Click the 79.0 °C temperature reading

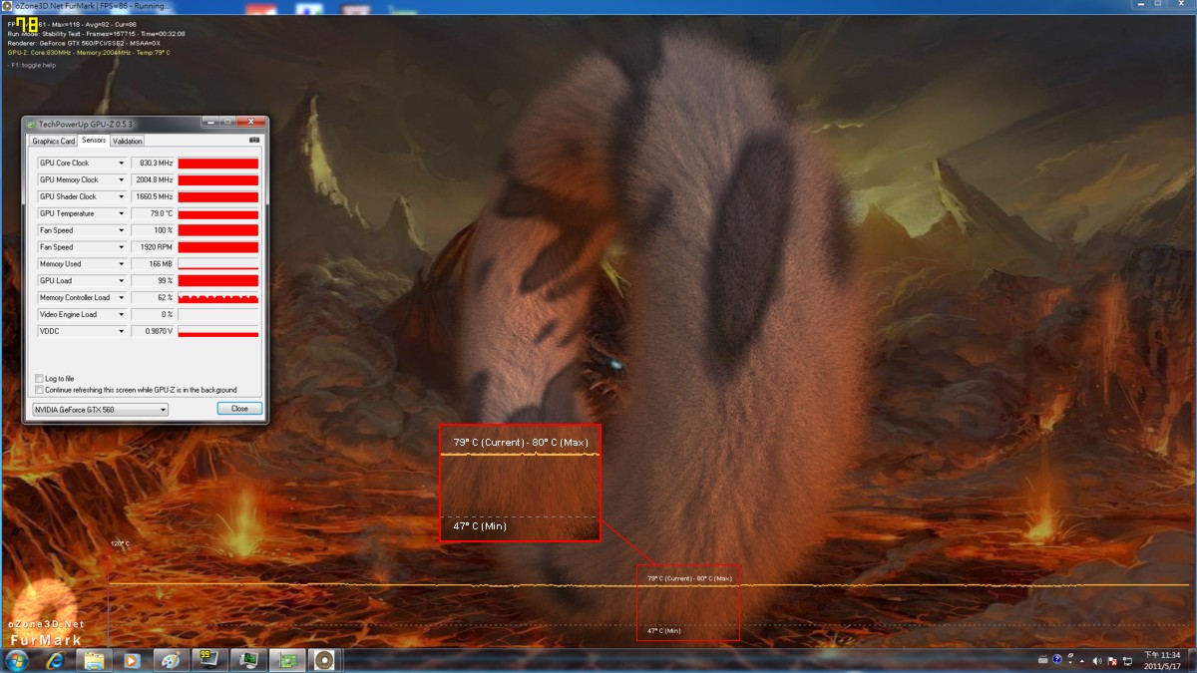coord(154,214)
